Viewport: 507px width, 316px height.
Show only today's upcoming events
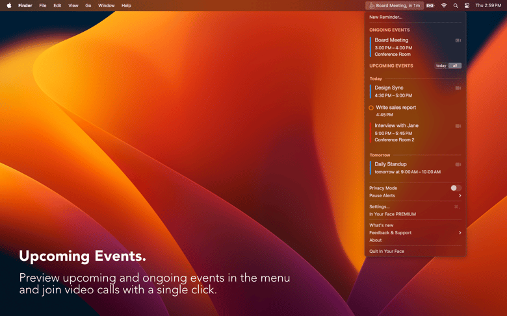pyautogui.click(x=441, y=66)
